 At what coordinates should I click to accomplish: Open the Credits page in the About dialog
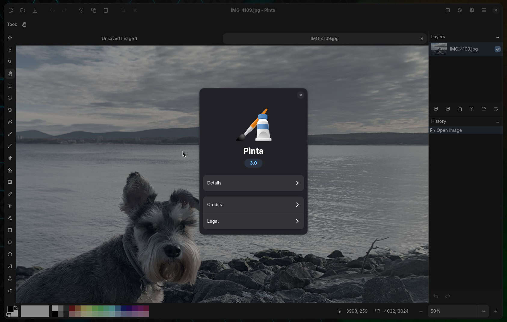click(253, 204)
